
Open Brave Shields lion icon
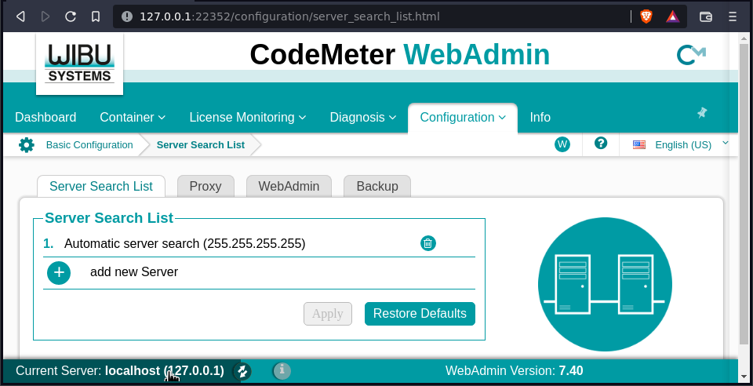646,16
